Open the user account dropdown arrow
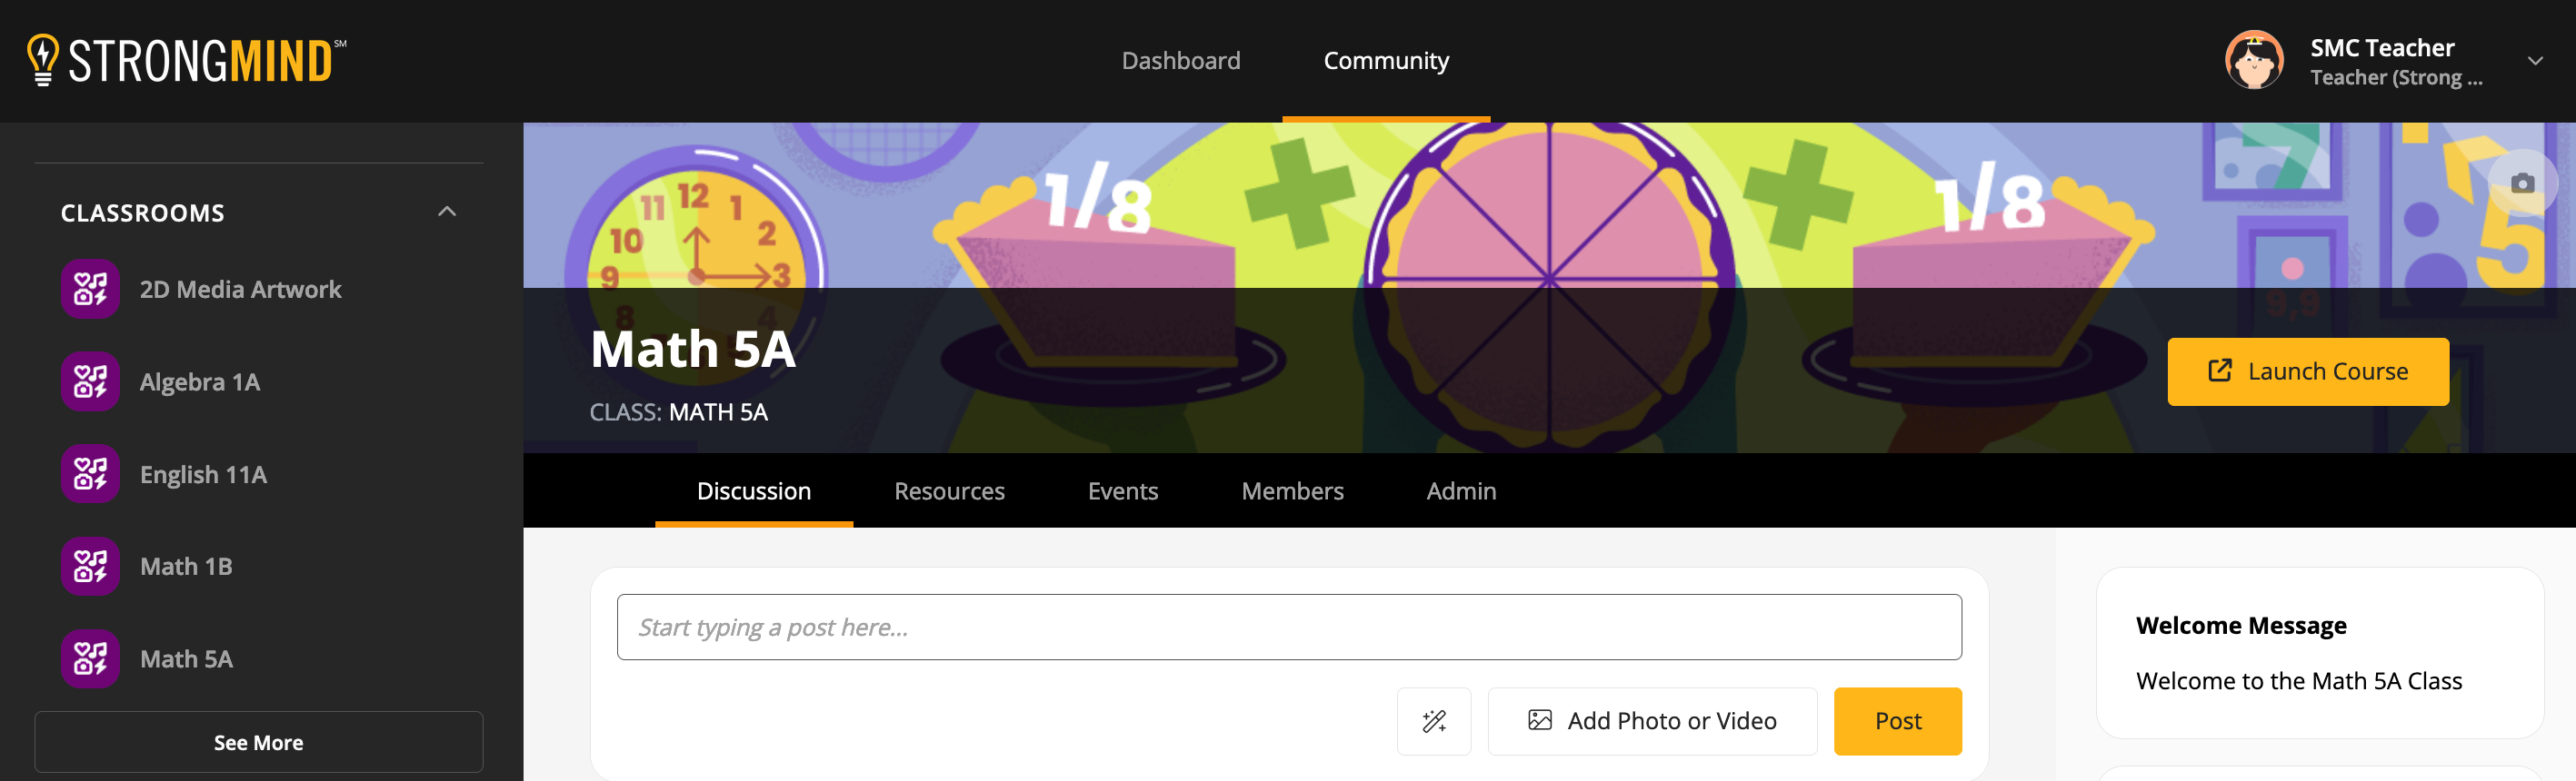The image size is (2576, 781). tap(2534, 61)
